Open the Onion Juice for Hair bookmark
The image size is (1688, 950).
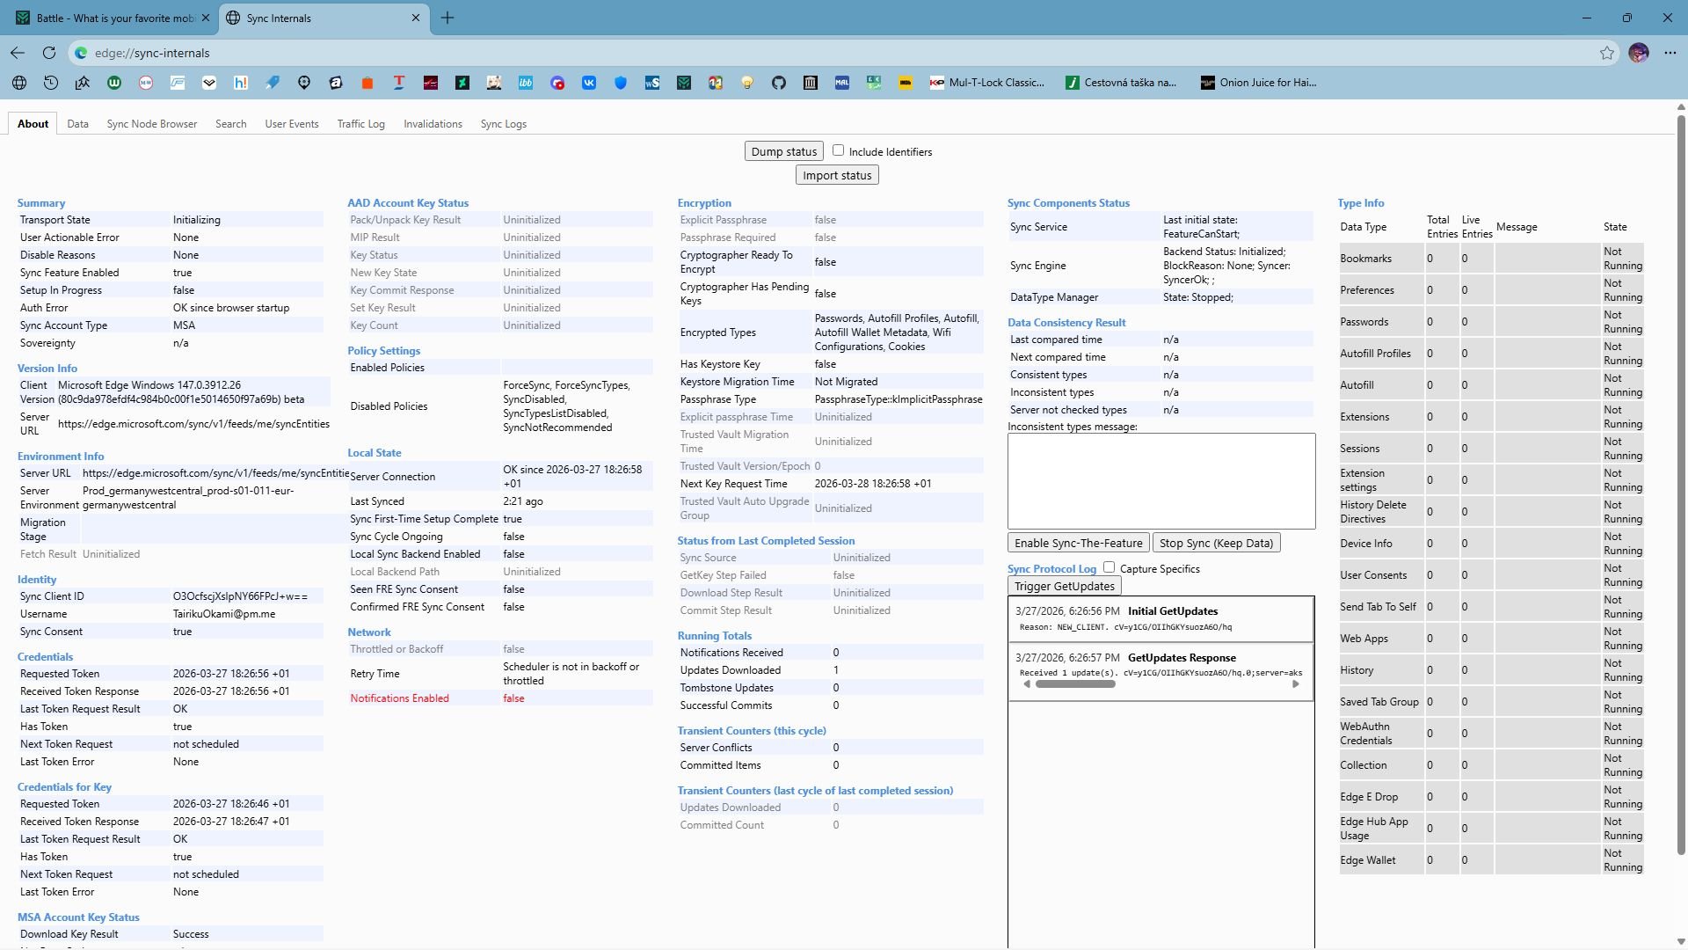click(x=1259, y=83)
